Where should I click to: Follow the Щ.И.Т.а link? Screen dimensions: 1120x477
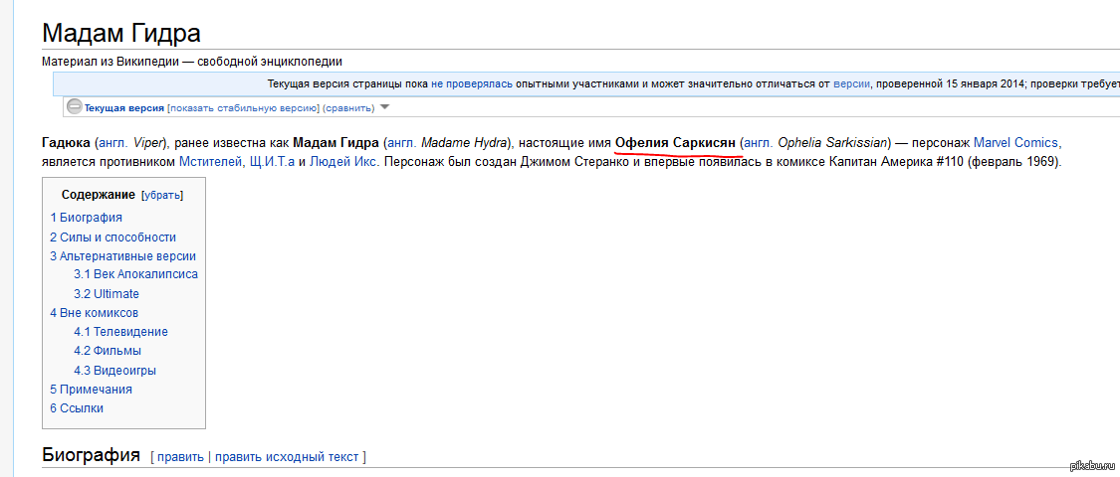tap(272, 161)
